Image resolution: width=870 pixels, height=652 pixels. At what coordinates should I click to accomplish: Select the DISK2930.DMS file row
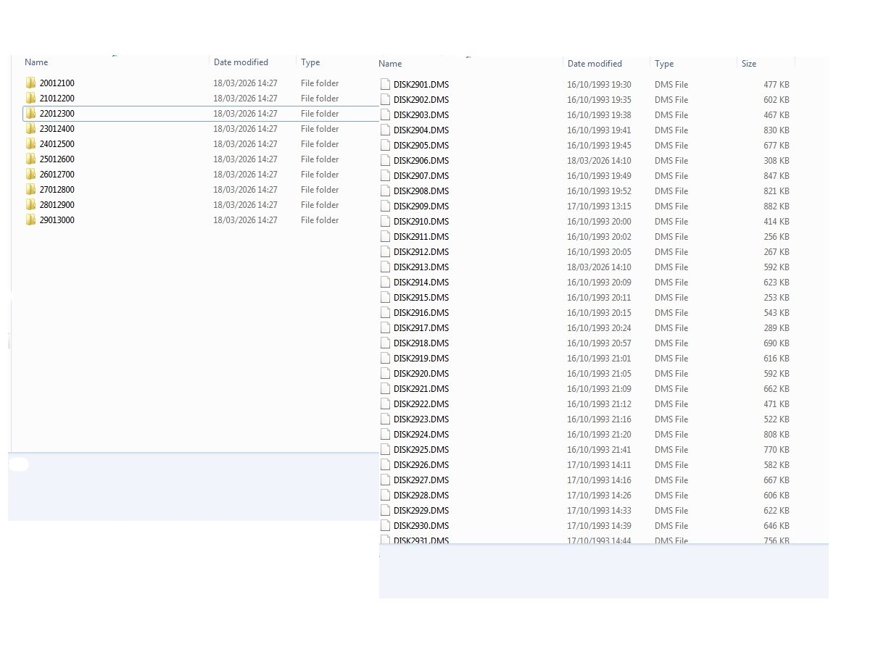(x=421, y=526)
